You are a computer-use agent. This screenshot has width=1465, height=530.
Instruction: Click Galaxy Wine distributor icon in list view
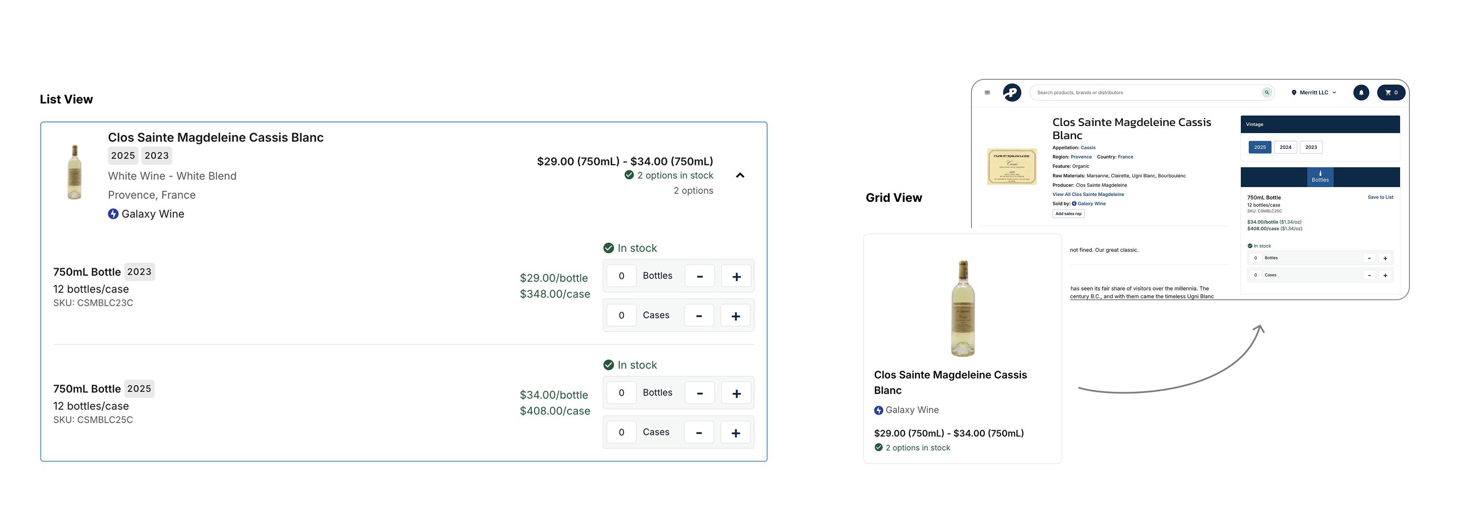(x=113, y=214)
